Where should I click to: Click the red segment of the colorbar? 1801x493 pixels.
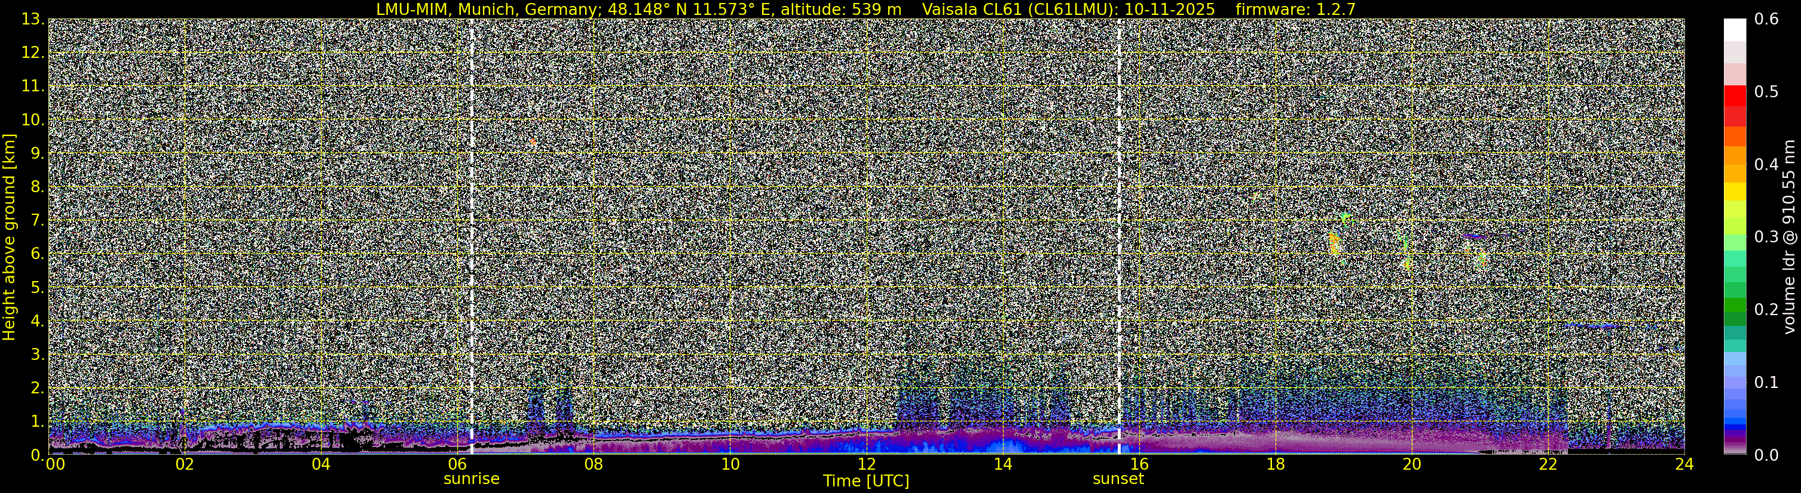click(x=1735, y=95)
